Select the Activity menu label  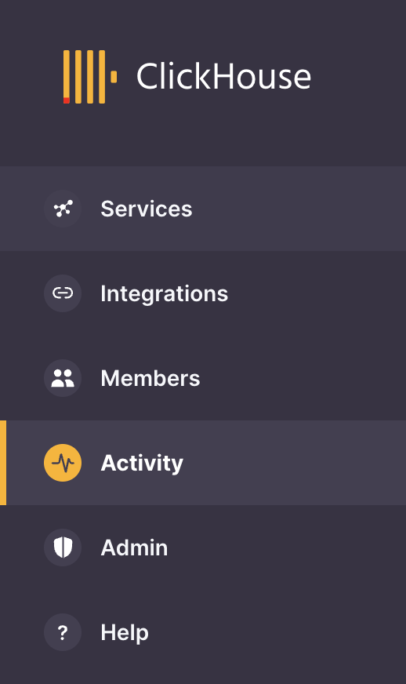(x=142, y=464)
